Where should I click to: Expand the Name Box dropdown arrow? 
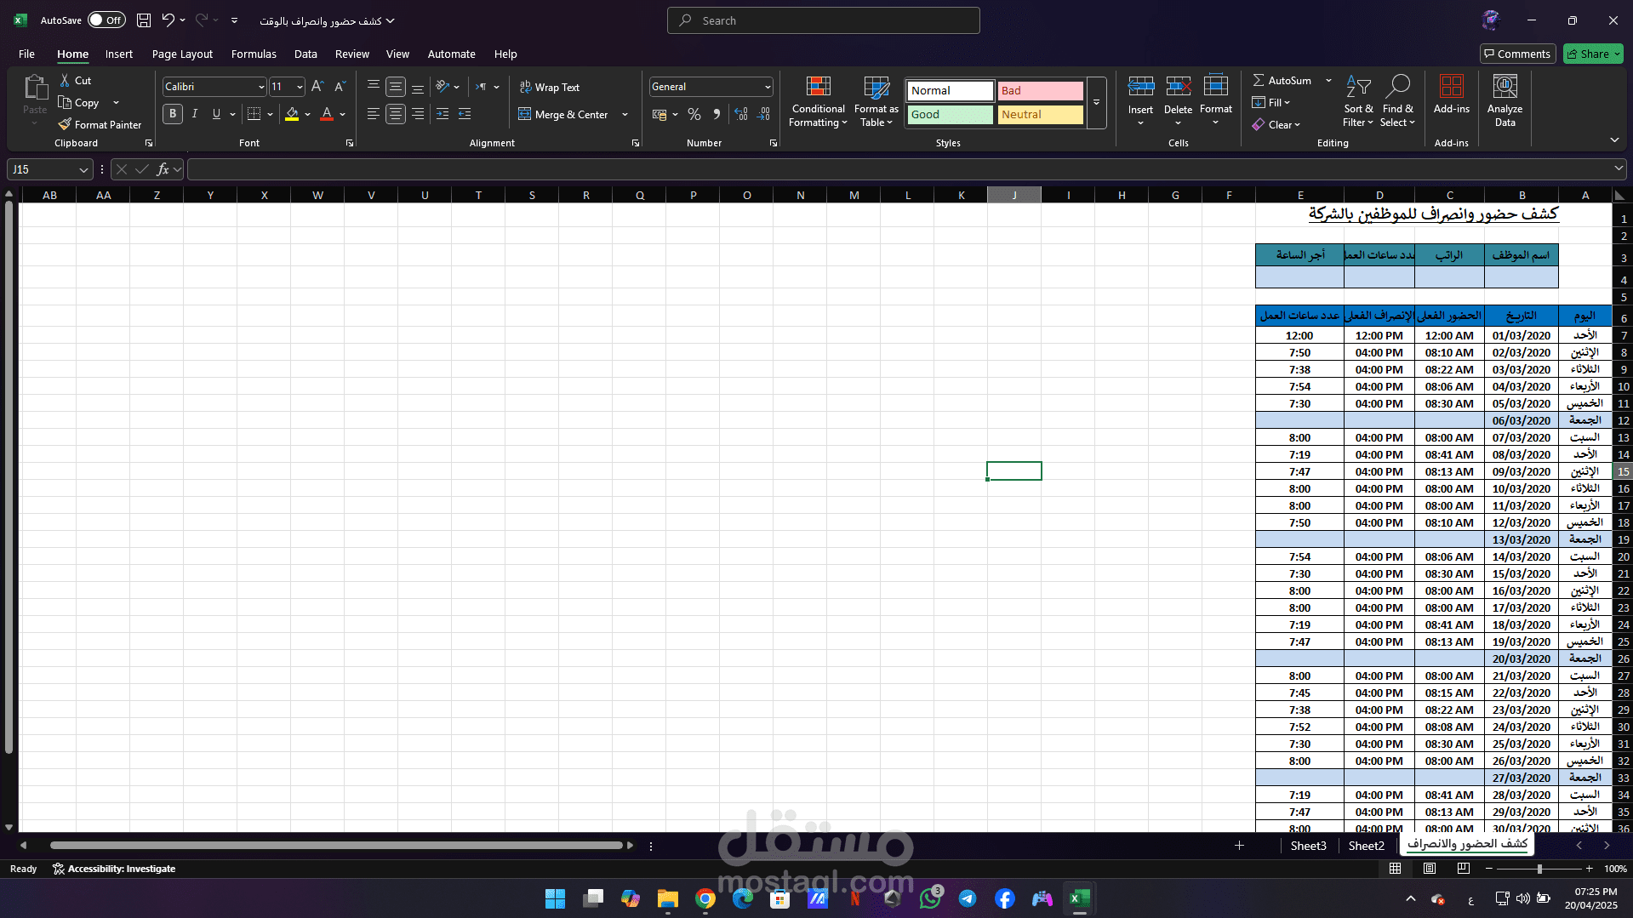pyautogui.click(x=83, y=169)
